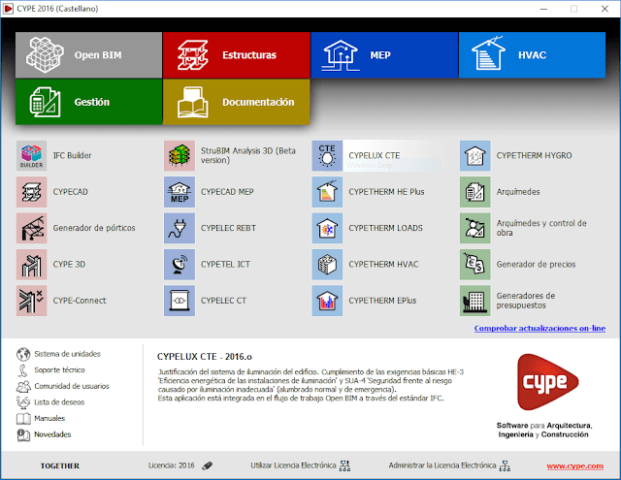Open the CYPETHERM HE Plus icon
621x480 pixels.
pyautogui.click(x=327, y=192)
